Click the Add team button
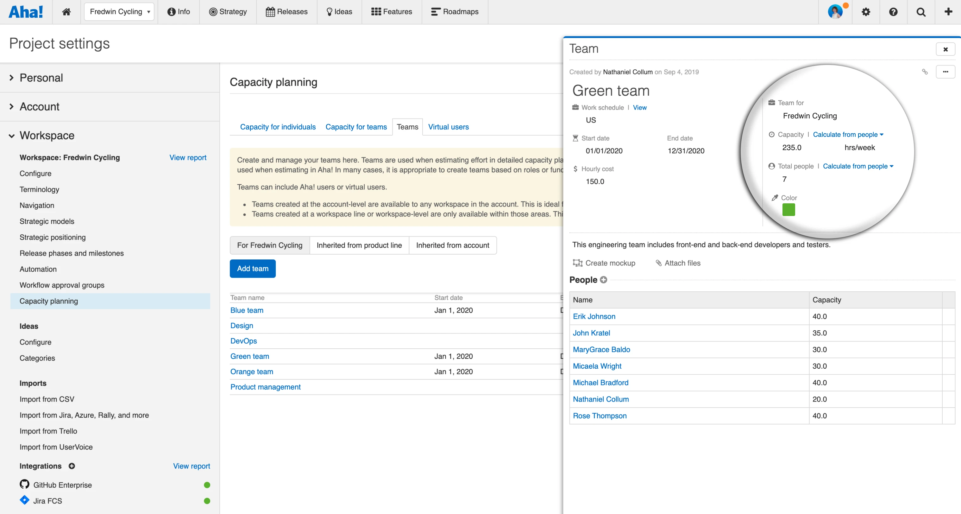This screenshot has width=961, height=514. [253, 268]
